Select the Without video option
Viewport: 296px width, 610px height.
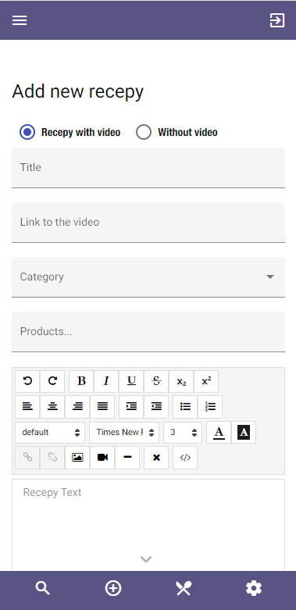144,132
